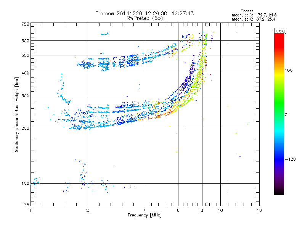Click the x-axis tick label "2"
The image size is (305, 229).
(88, 210)
